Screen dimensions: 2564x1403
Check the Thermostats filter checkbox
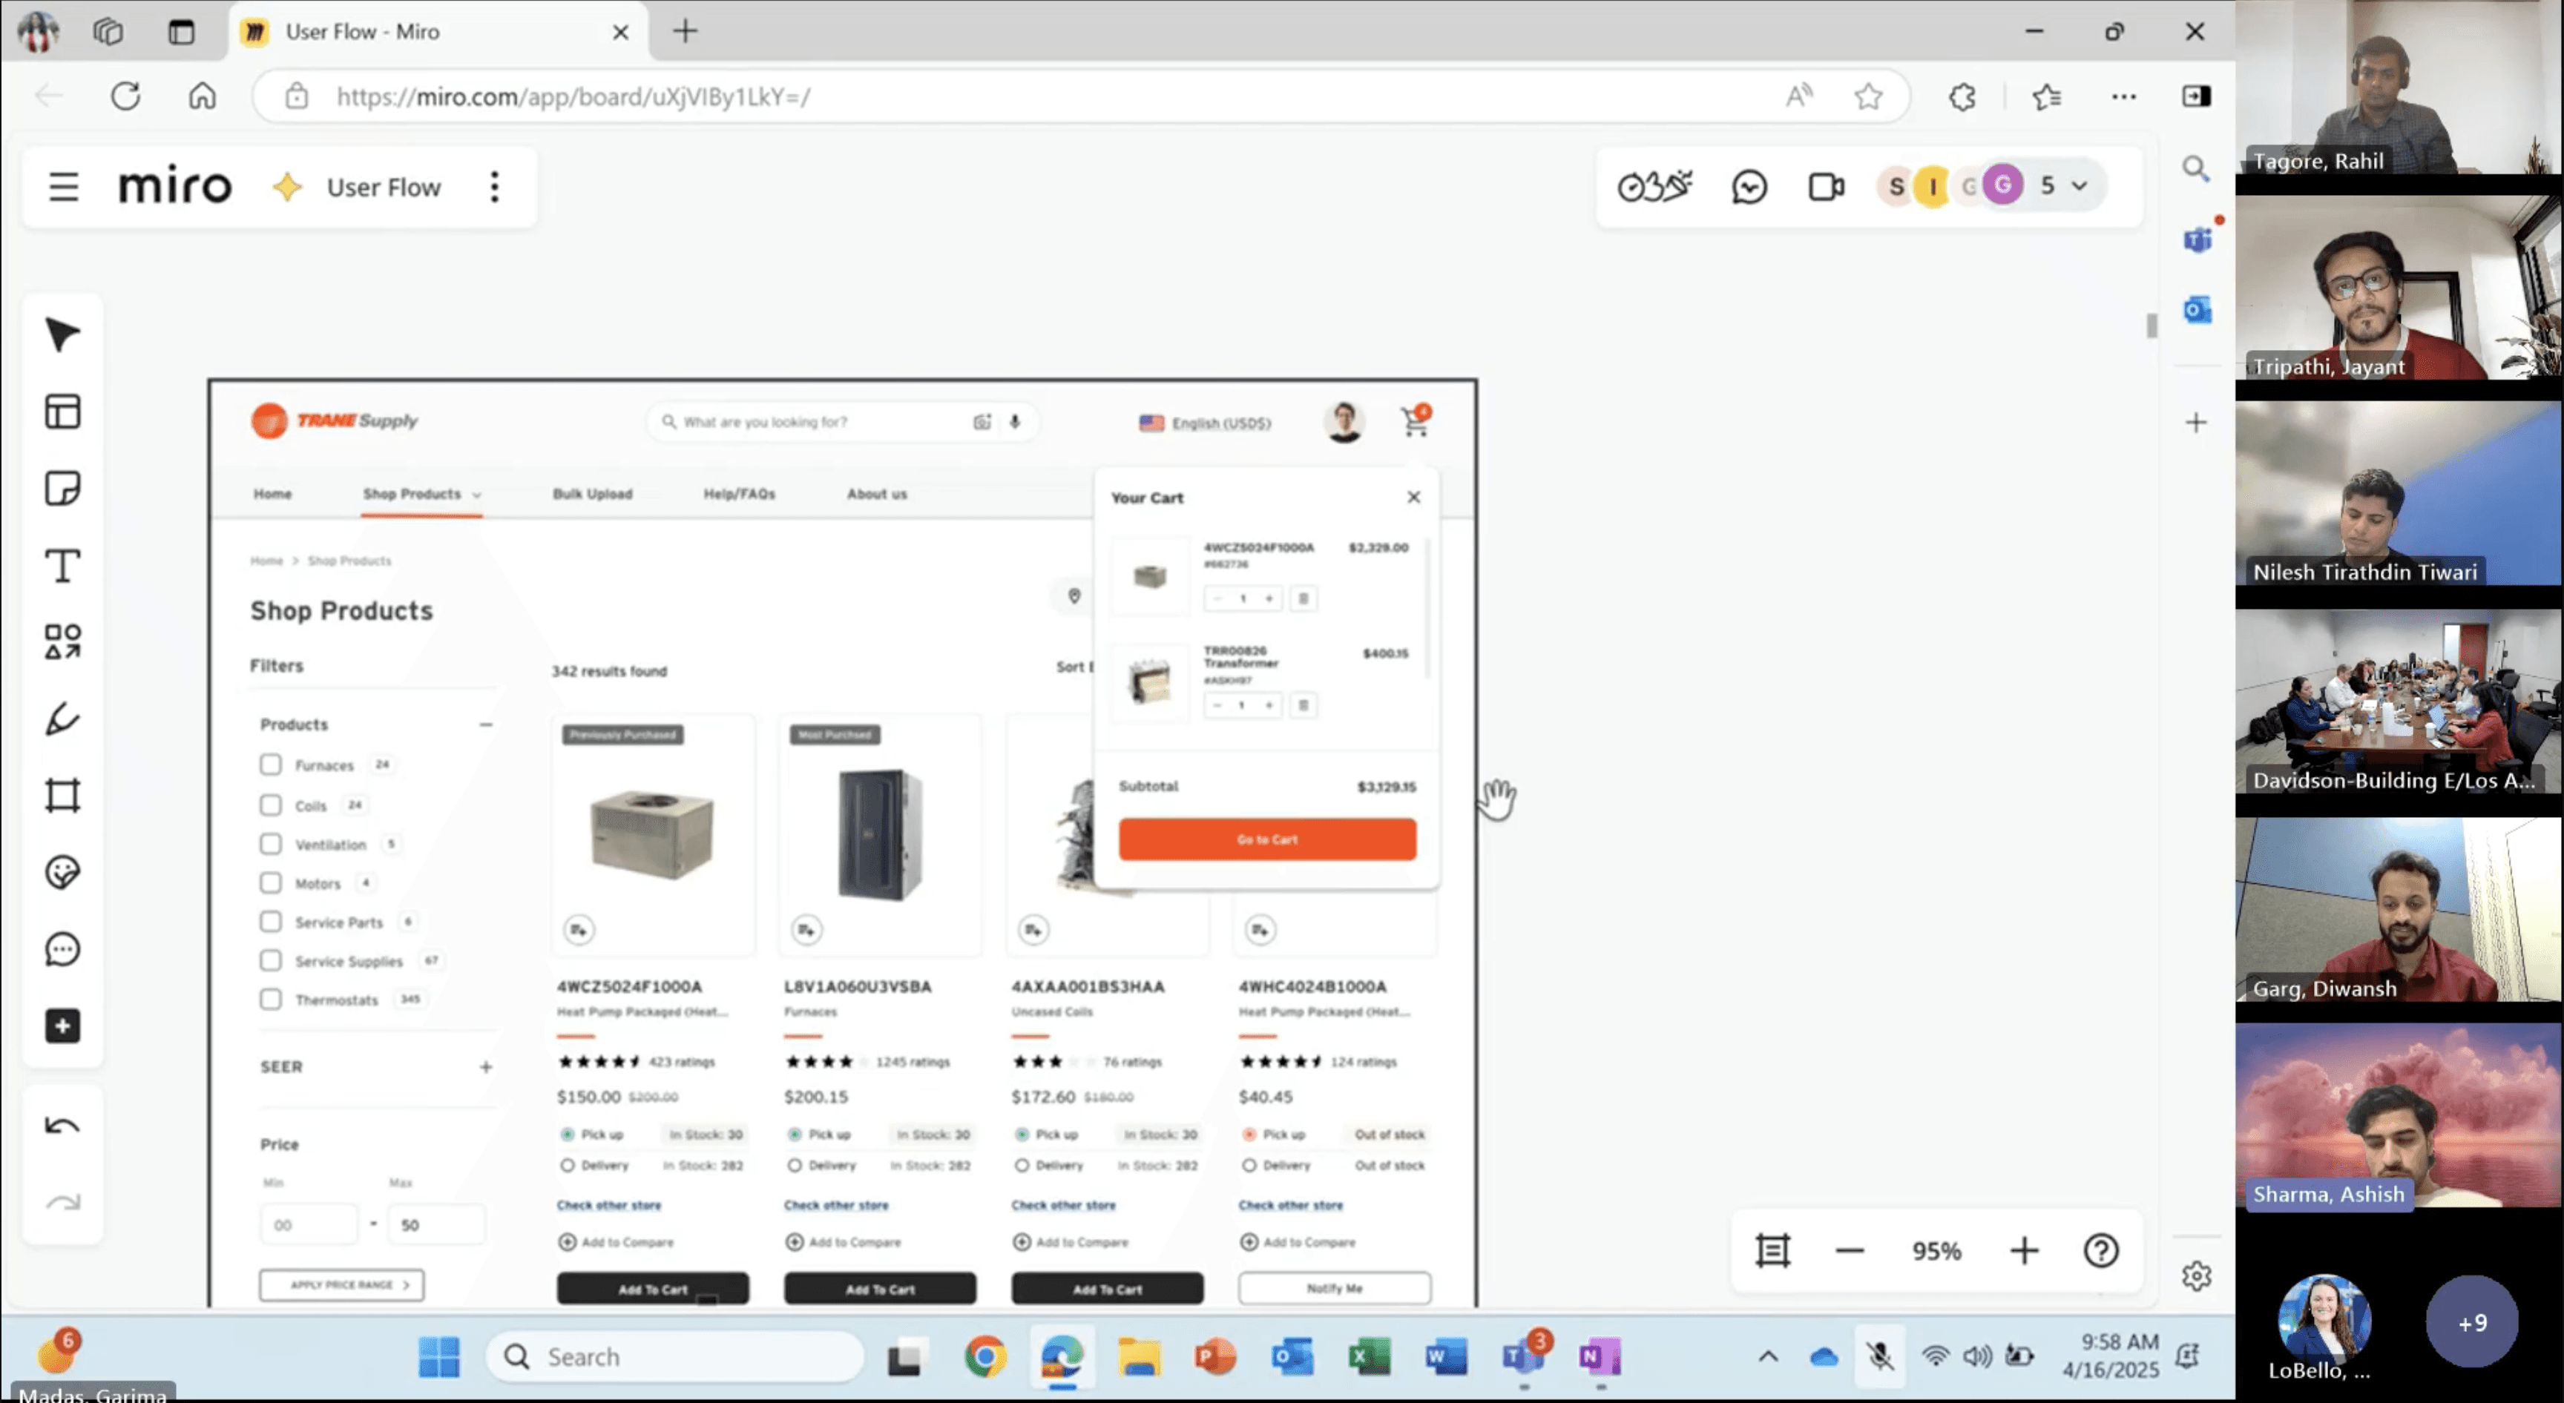[x=270, y=999]
